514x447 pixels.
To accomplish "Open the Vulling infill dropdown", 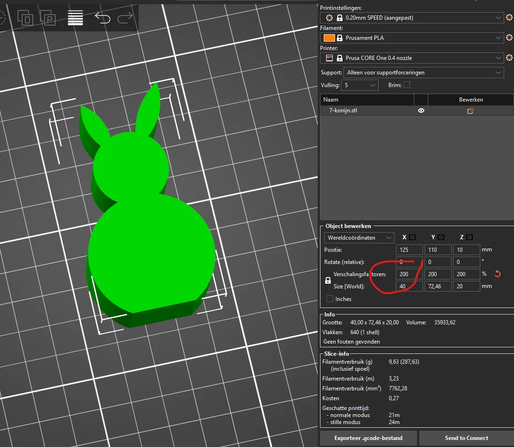I will click(x=359, y=85).
